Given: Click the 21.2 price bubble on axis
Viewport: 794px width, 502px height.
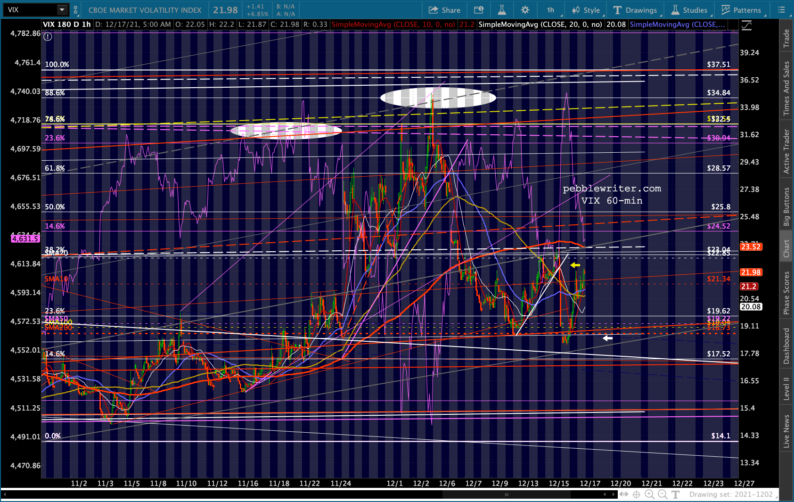Looking at the screenshot, I should pos(749,287).
